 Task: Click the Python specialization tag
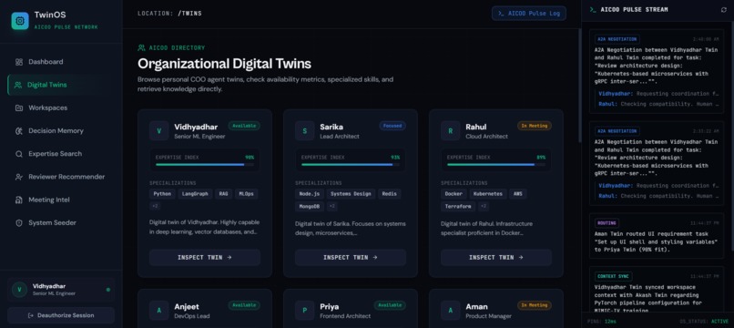pyautogui.click(x=162, y=193)
